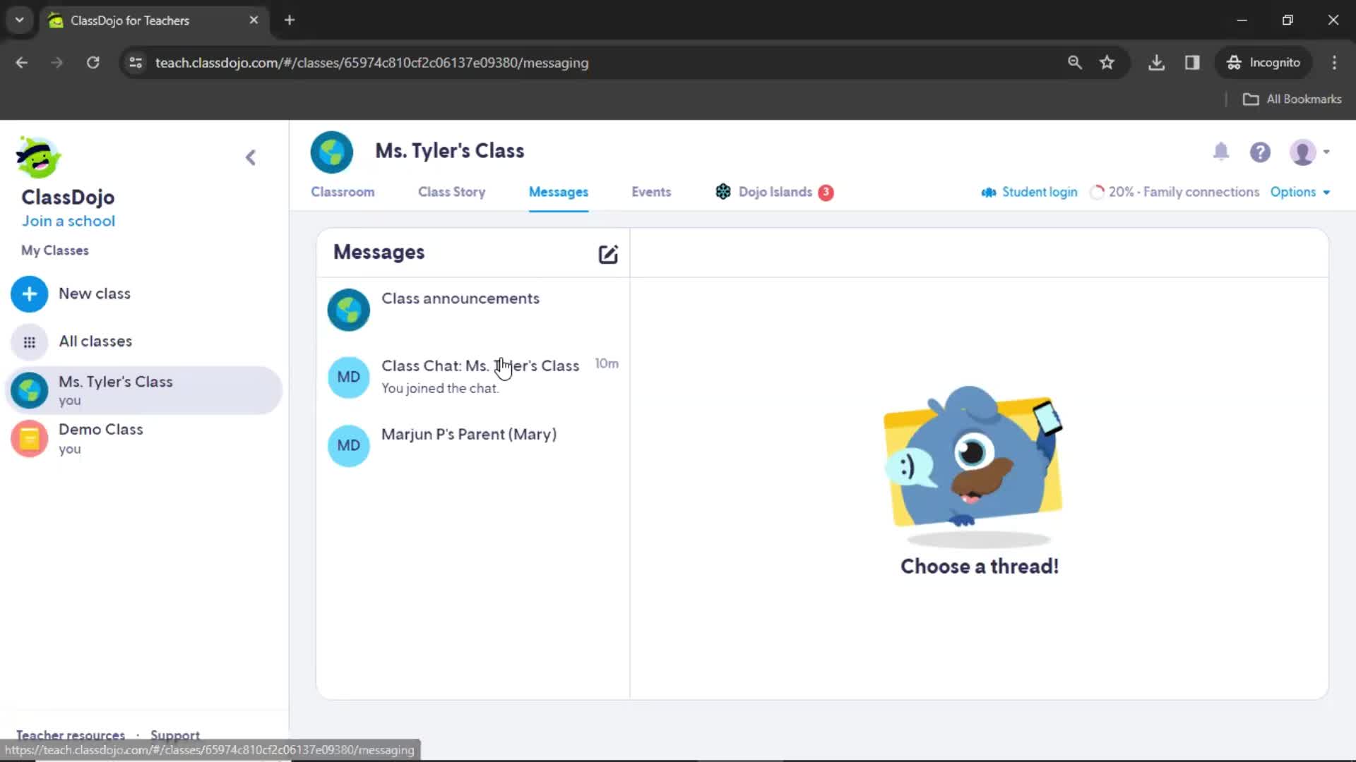
Task: Click the compose new message icon
Action: click(608, 254)
